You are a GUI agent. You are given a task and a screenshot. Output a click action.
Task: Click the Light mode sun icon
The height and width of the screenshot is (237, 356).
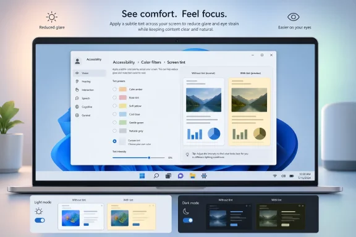pos(39,211)
